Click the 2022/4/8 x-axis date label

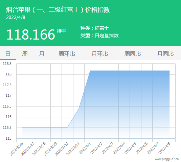tap(164, 148)
